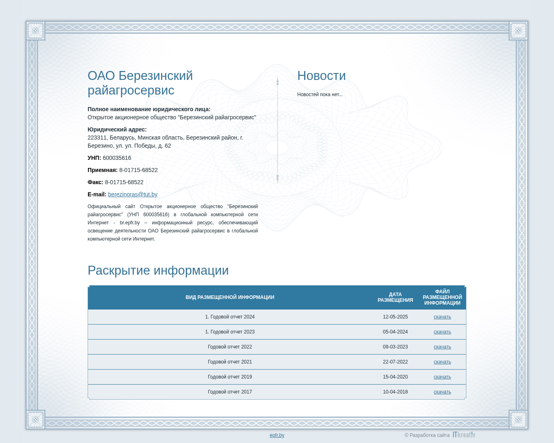Click the ITkreativ developer logo
Viewport: 554px width, 443px height.
point(464,435)
